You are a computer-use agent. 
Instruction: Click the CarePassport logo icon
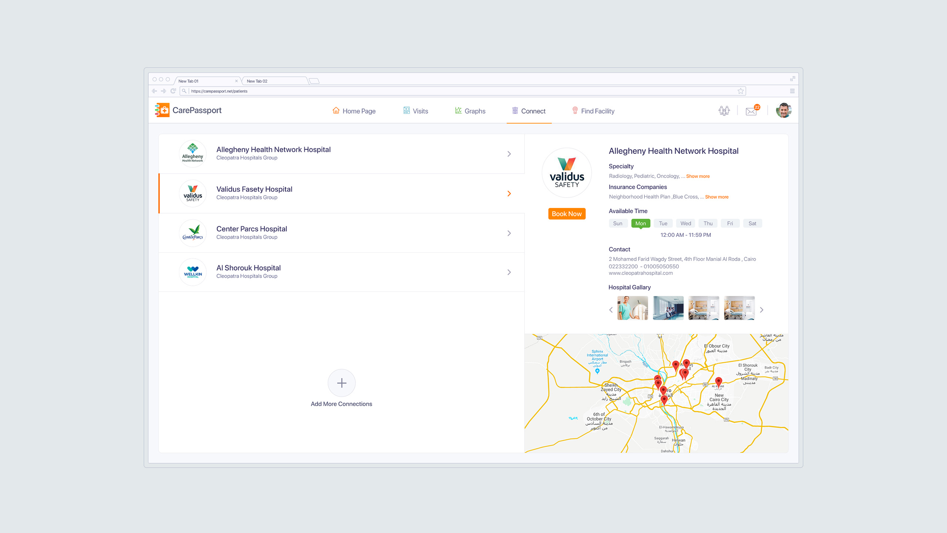coord(162,110)
